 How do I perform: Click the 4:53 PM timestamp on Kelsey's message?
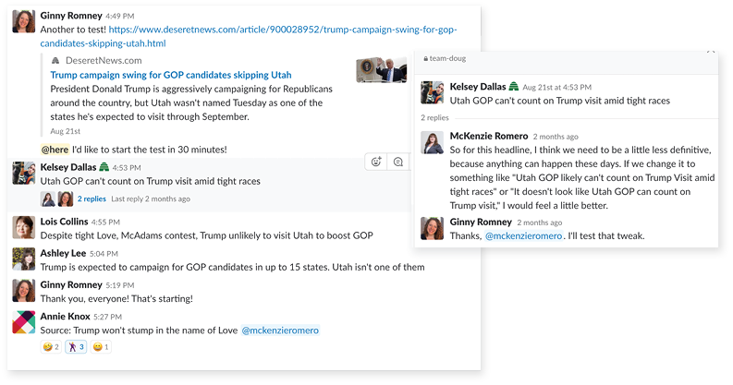coord(127,167)
